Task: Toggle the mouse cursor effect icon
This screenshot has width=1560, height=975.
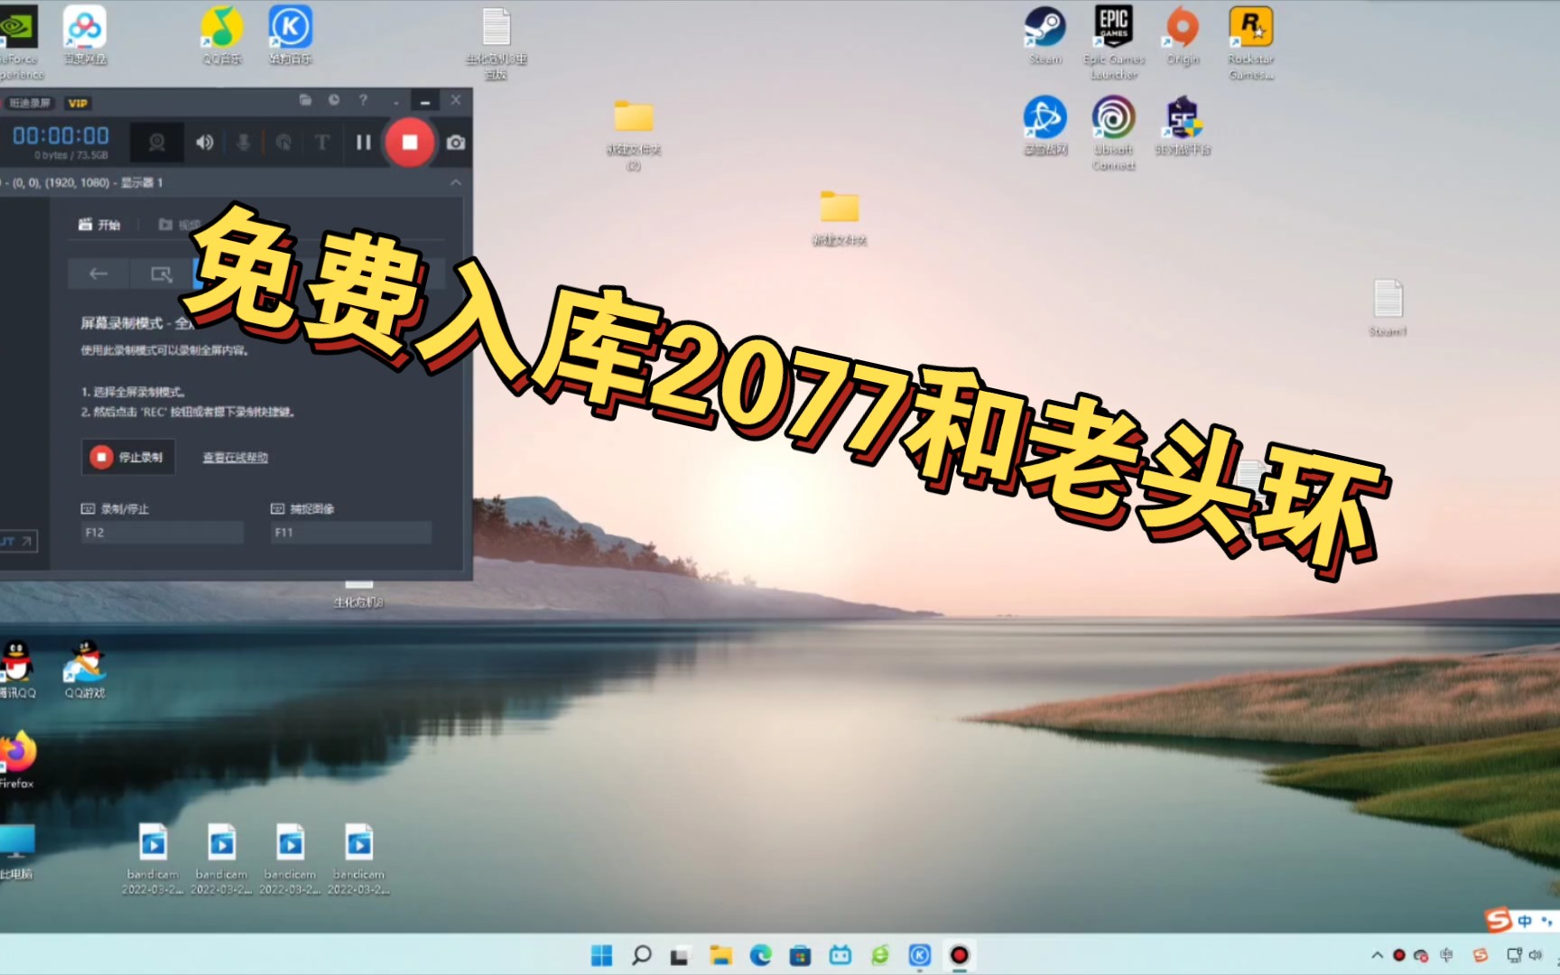Action: click(x=283, y=142)
